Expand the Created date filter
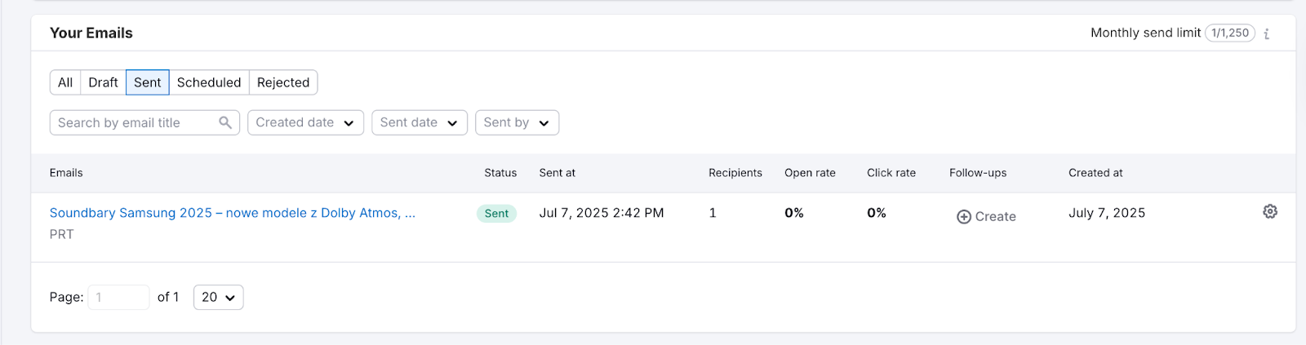 click(x=305, y=122)
